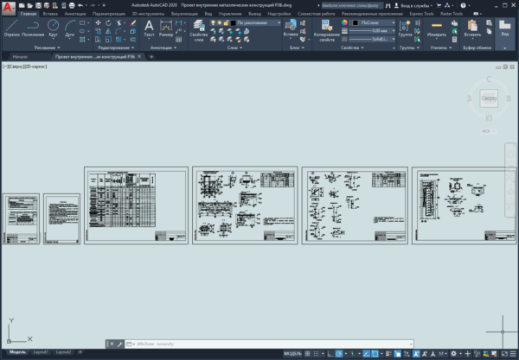Toggle 2D object snap in status bar

click(x=375, y=354)
